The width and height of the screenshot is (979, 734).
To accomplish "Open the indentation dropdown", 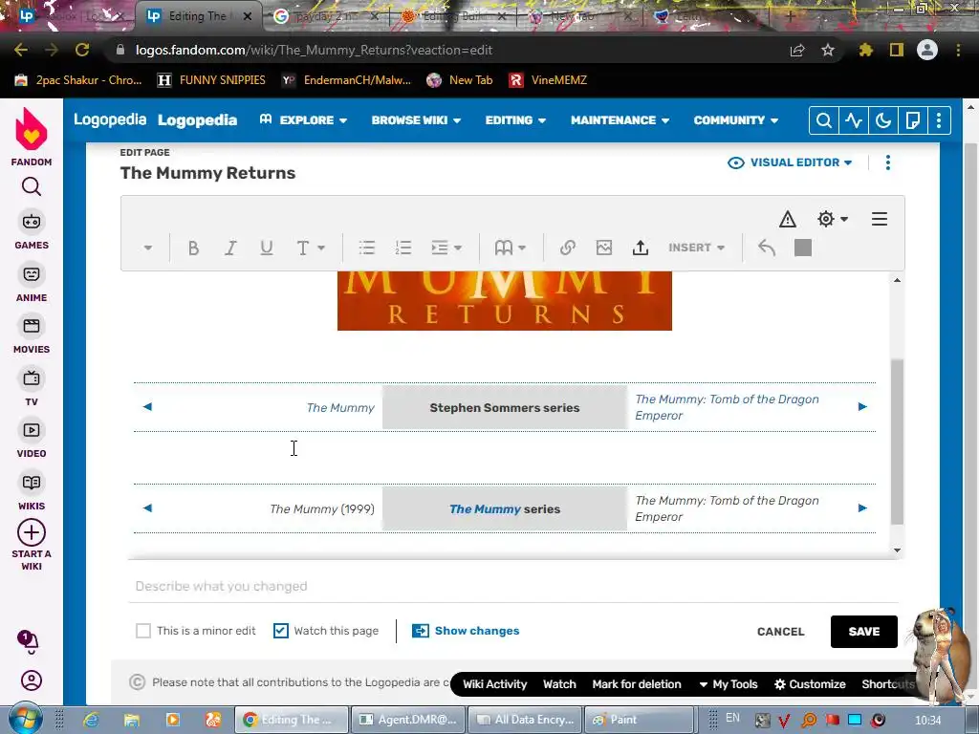I will (446, 248).
